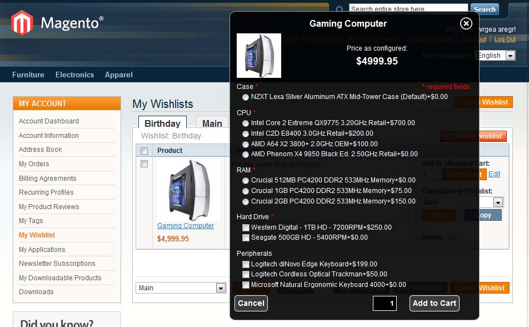
Task: Focus the search entire store field
Action: 408,8
